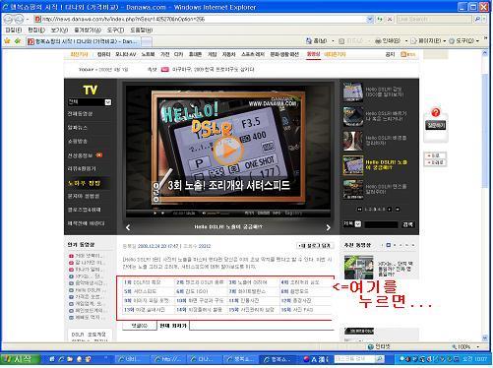The image size is (493, 368).
Task: Open the zoom level 100% dropdown
Action: click(477, 346)
